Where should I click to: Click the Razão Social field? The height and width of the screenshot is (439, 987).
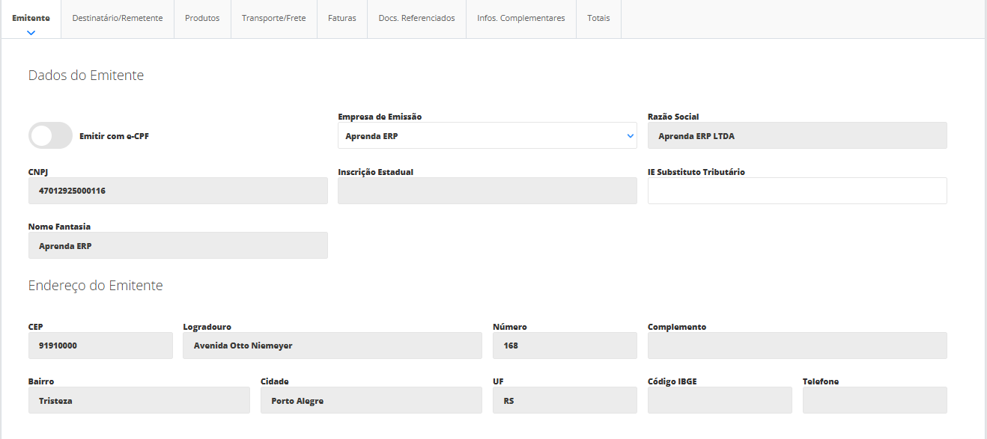[x=797, y=135]
